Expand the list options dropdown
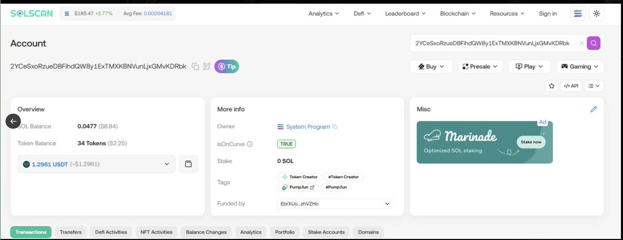The height and width of the screenshot is (240, 623). [594, 86]
